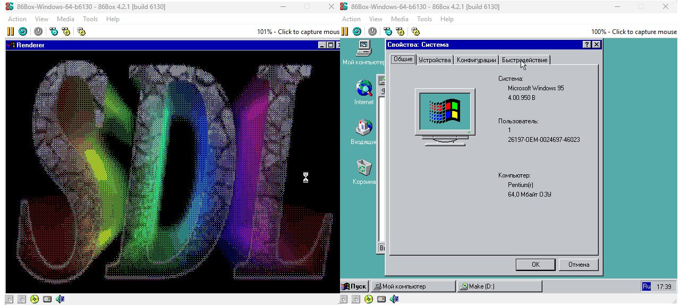Send Ctrl+Alt+Esc in the left 86Box window
Image resolution: width=680 pixels, height=305 pixels.
point(66,32)
